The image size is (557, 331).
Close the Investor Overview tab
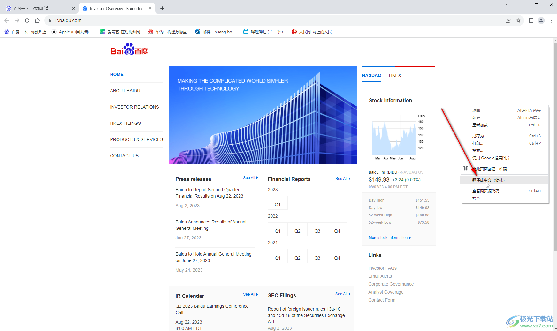[x=150, y=8]
